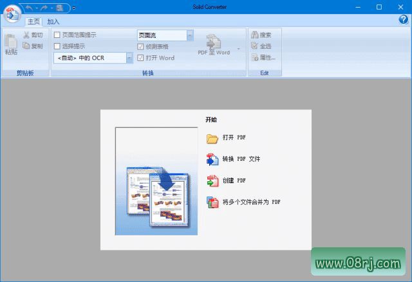Click the redo arrow in quick access toolbar
Screen dimensions: 412x282
[44, 8]
